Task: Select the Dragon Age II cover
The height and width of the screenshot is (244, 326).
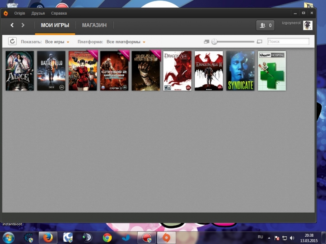Action: coord(209,71)
